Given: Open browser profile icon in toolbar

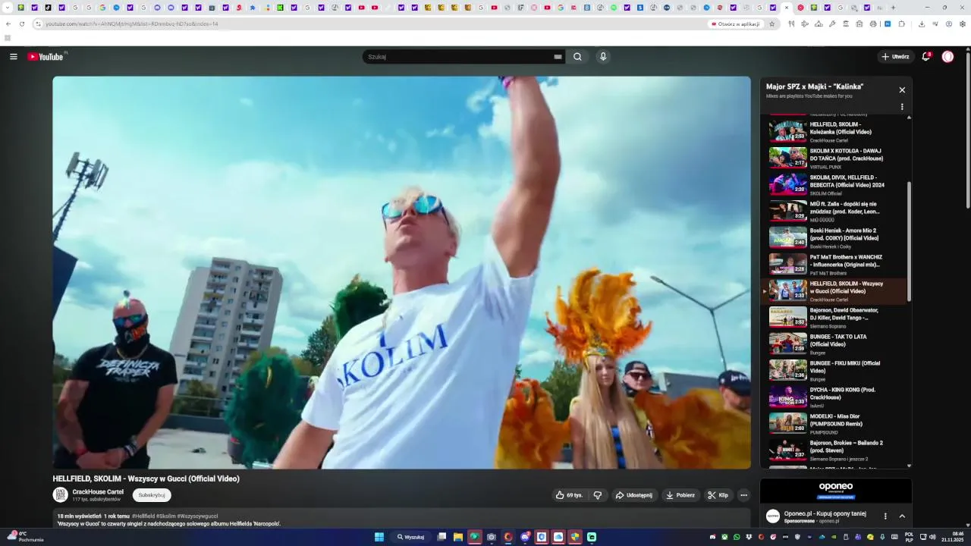Looking at the screenshot, I should point(949,24).
